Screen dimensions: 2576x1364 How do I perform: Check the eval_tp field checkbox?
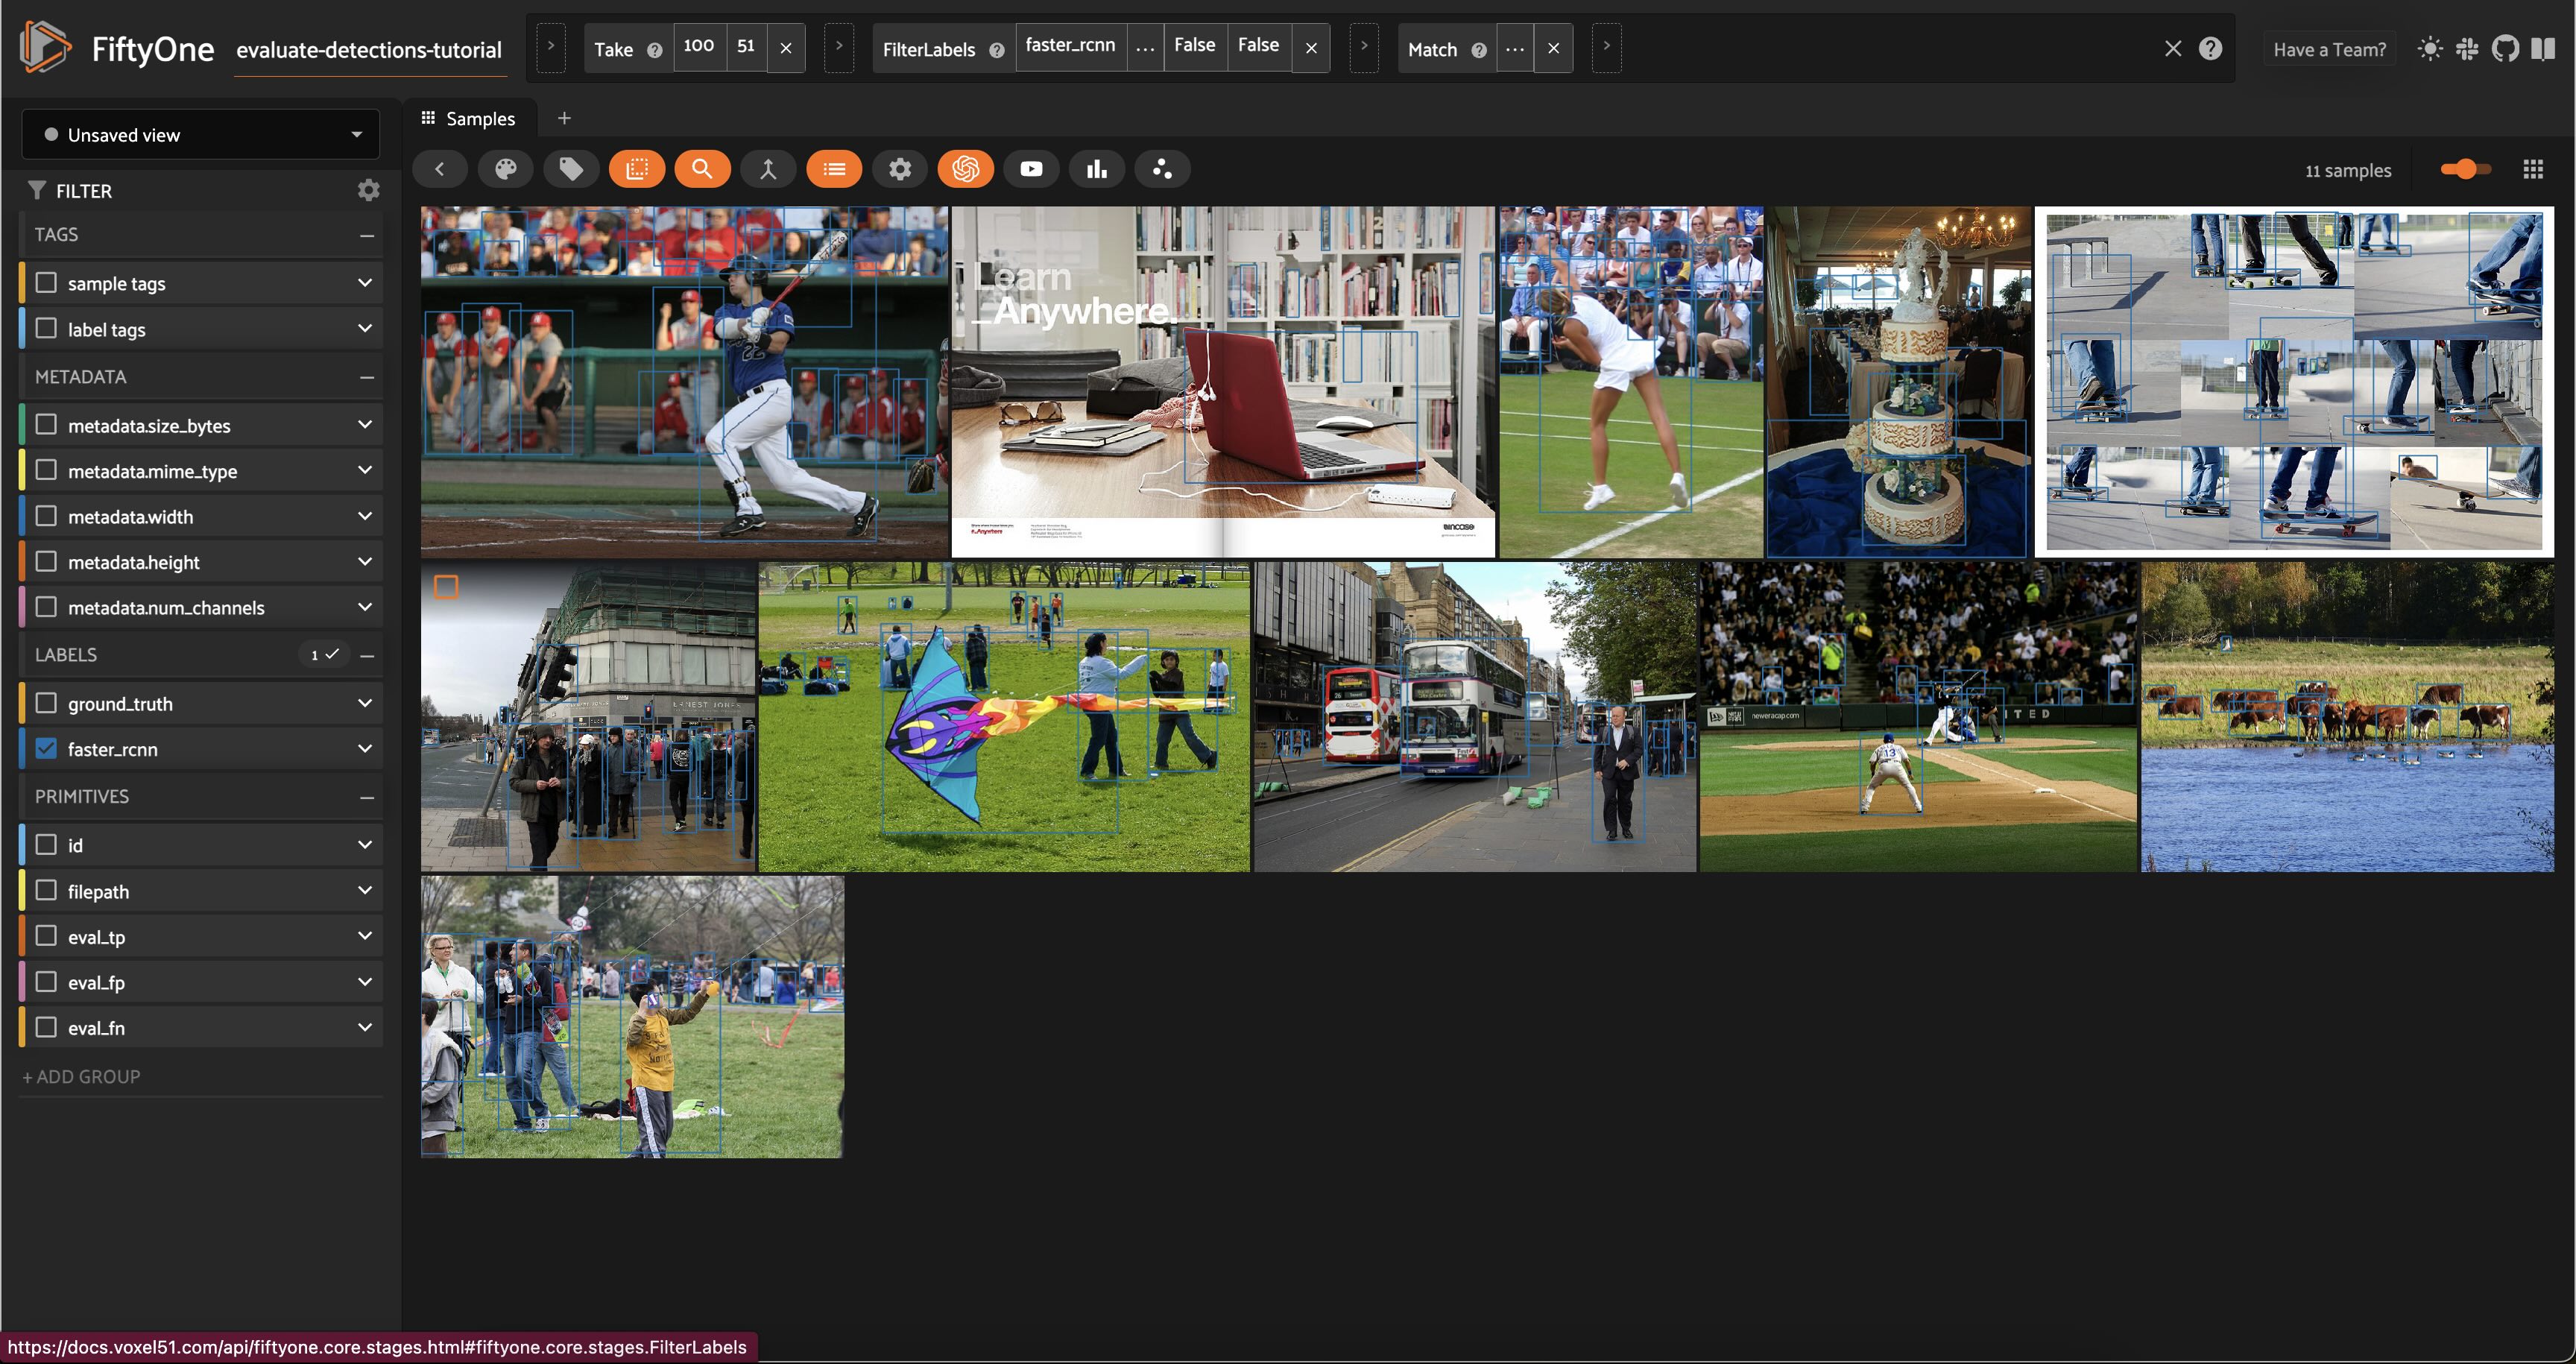[46, 936]
